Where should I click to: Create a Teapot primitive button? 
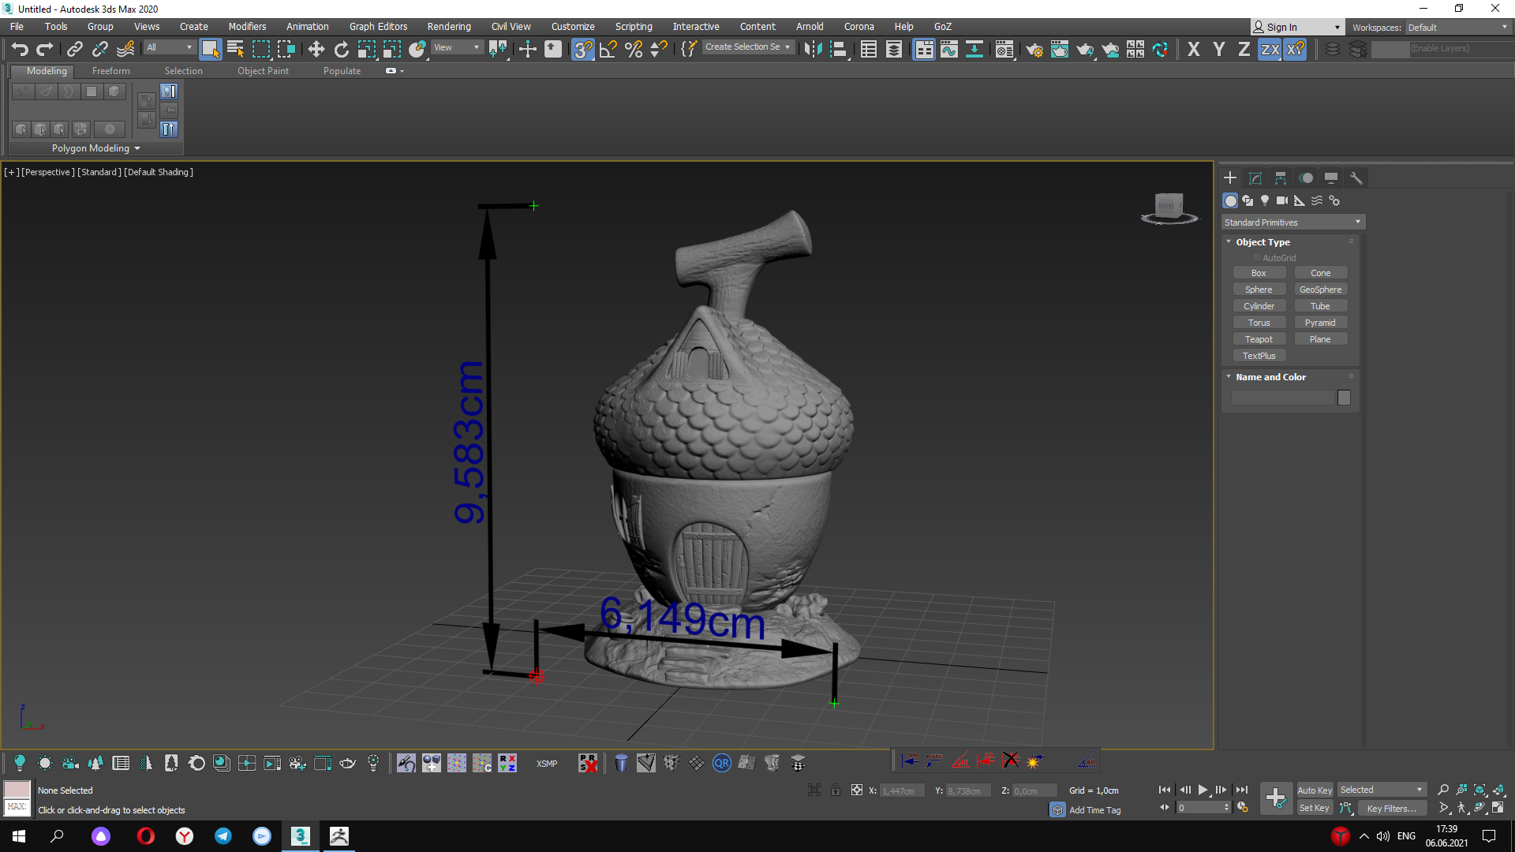tap(1259, 339)
